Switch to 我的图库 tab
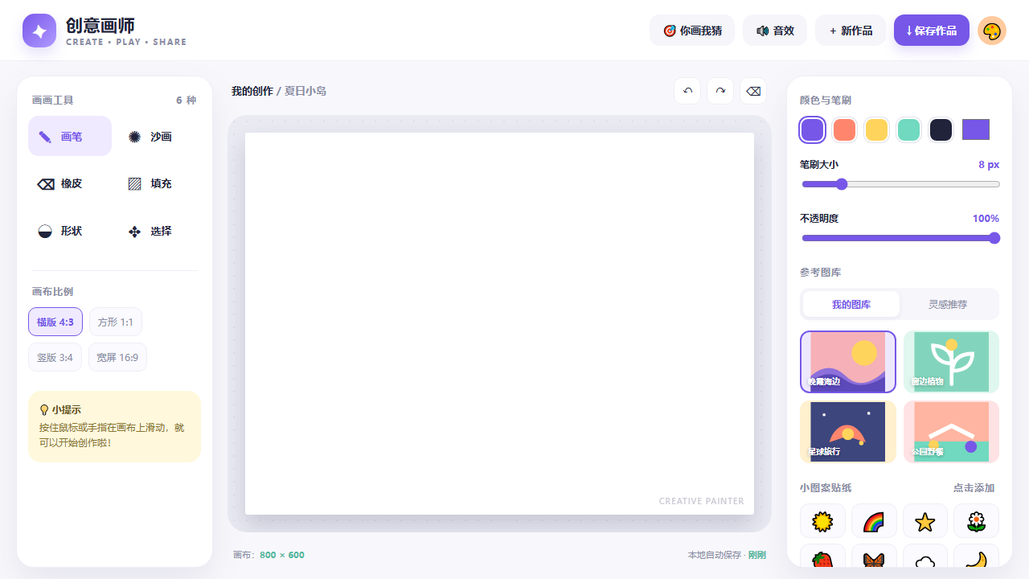The image size is (1029, 579). tap(851, 304)
